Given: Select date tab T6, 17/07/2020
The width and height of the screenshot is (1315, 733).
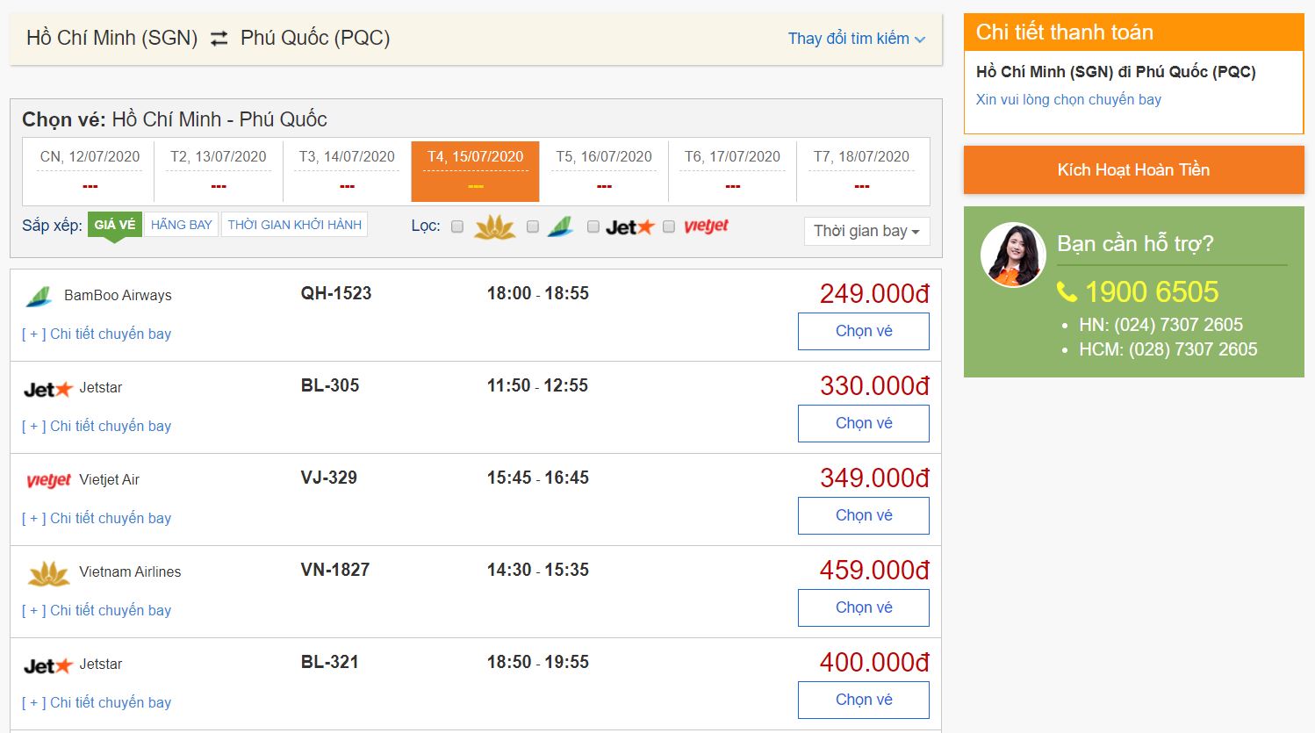Looking at the screenshot, I should click(732, 170).
